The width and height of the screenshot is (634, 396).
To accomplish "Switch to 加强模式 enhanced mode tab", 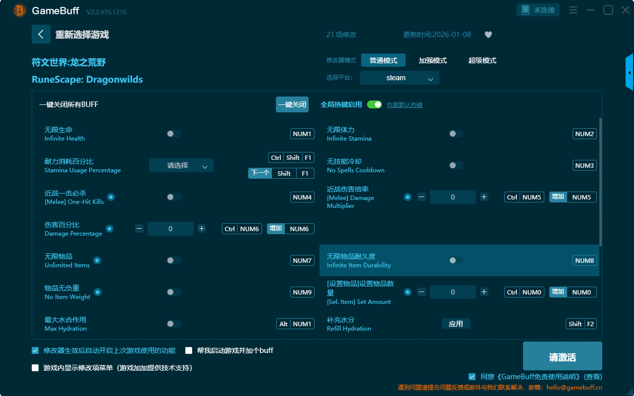I will (x=432, y=60).
